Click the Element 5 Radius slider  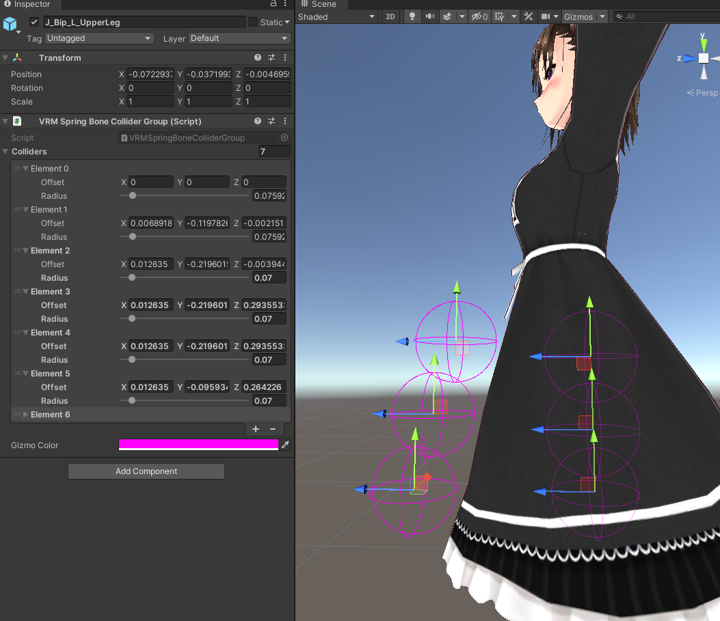click(x=184, y=401)
